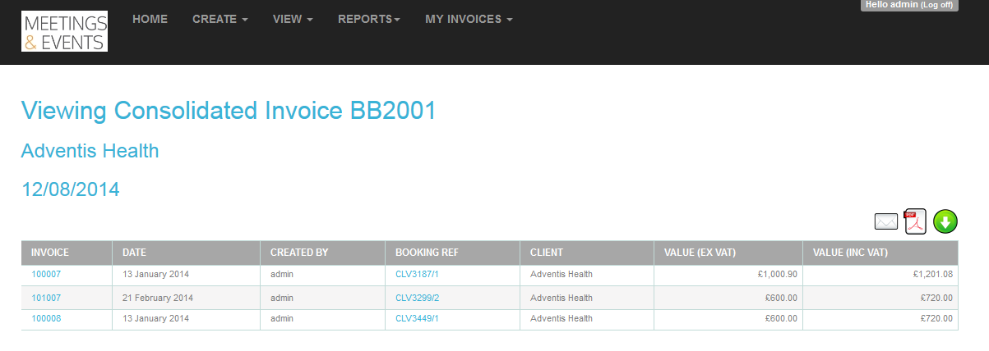This screenshot has width=989, height=351.
Task: Go to the HOME menu item
Action: [150, 19]
